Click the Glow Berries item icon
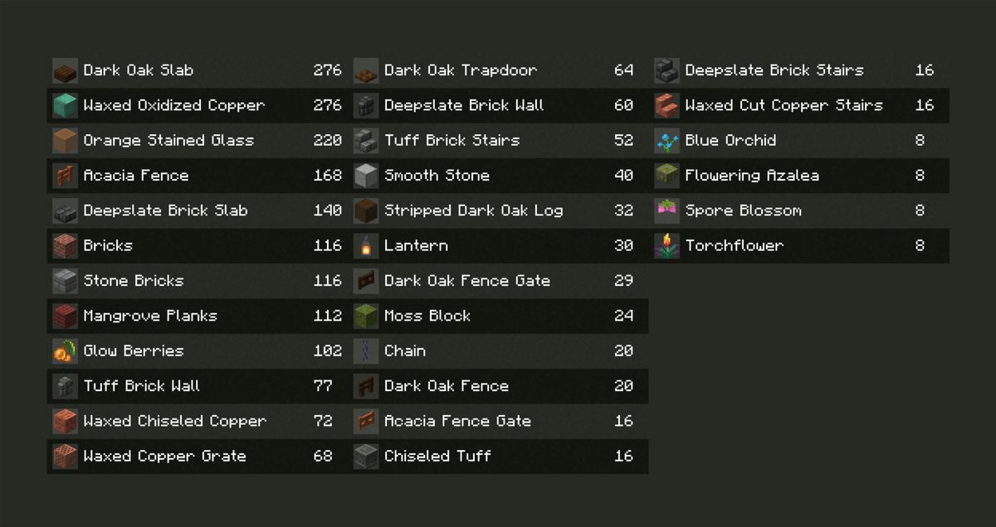 pyautogui.click(x=65, y=351)
